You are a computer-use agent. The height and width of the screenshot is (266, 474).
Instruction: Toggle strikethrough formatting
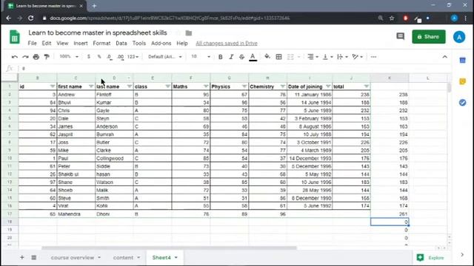tap(241, 57)
